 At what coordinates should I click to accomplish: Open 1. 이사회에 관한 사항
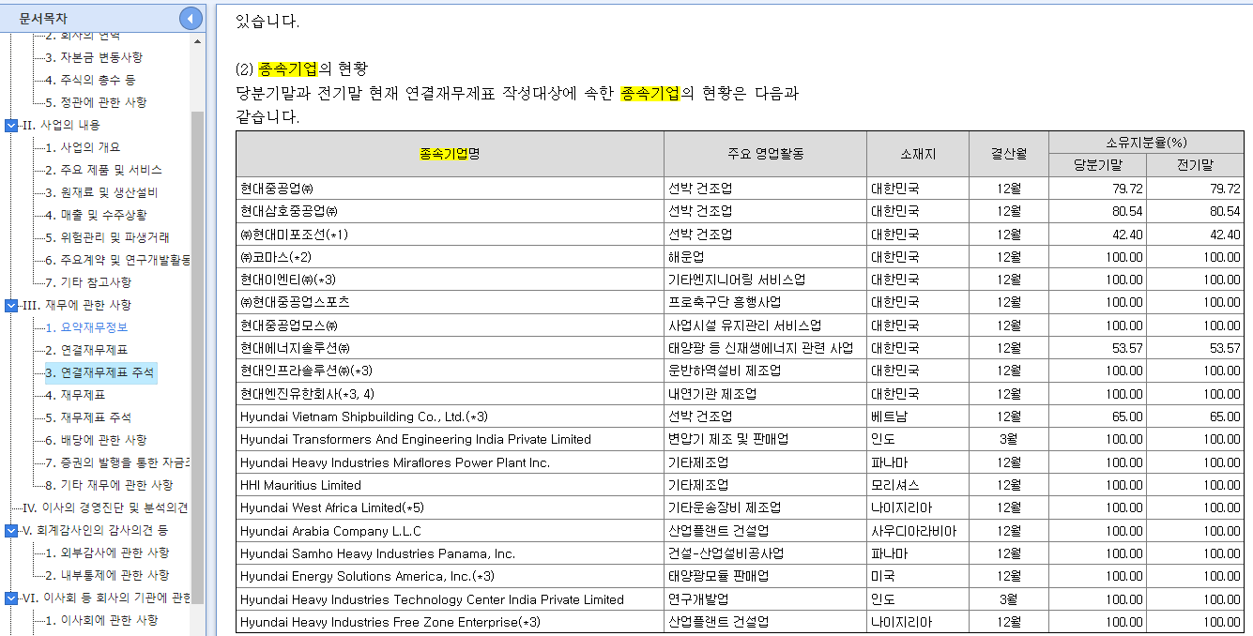coord(101,620)
